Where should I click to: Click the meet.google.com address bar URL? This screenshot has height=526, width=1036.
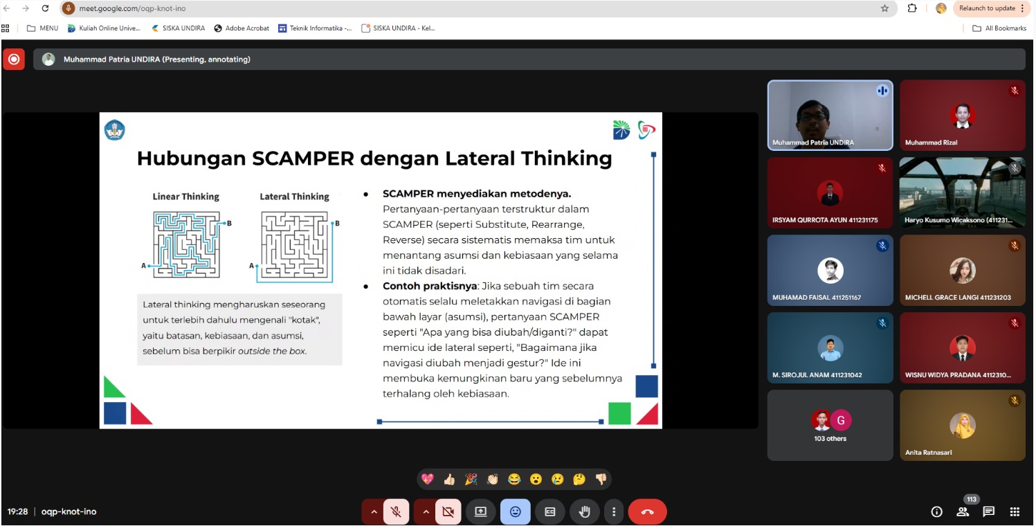tap(131, 8)
